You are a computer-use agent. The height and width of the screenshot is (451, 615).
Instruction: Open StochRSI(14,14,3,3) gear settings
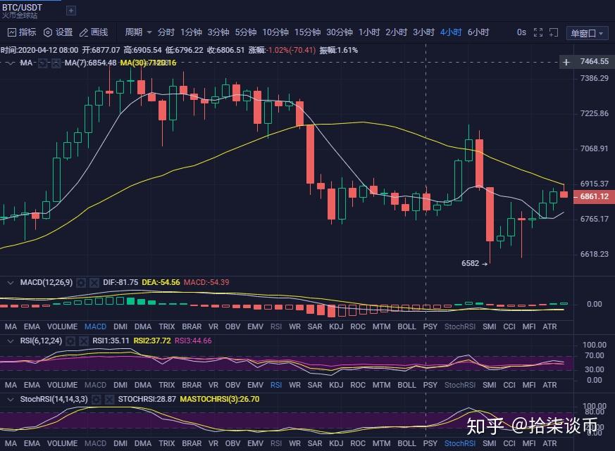(96, 399)
